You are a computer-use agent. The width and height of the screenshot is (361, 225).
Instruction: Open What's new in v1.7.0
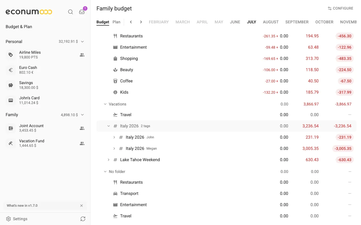[x=22, y=206]
